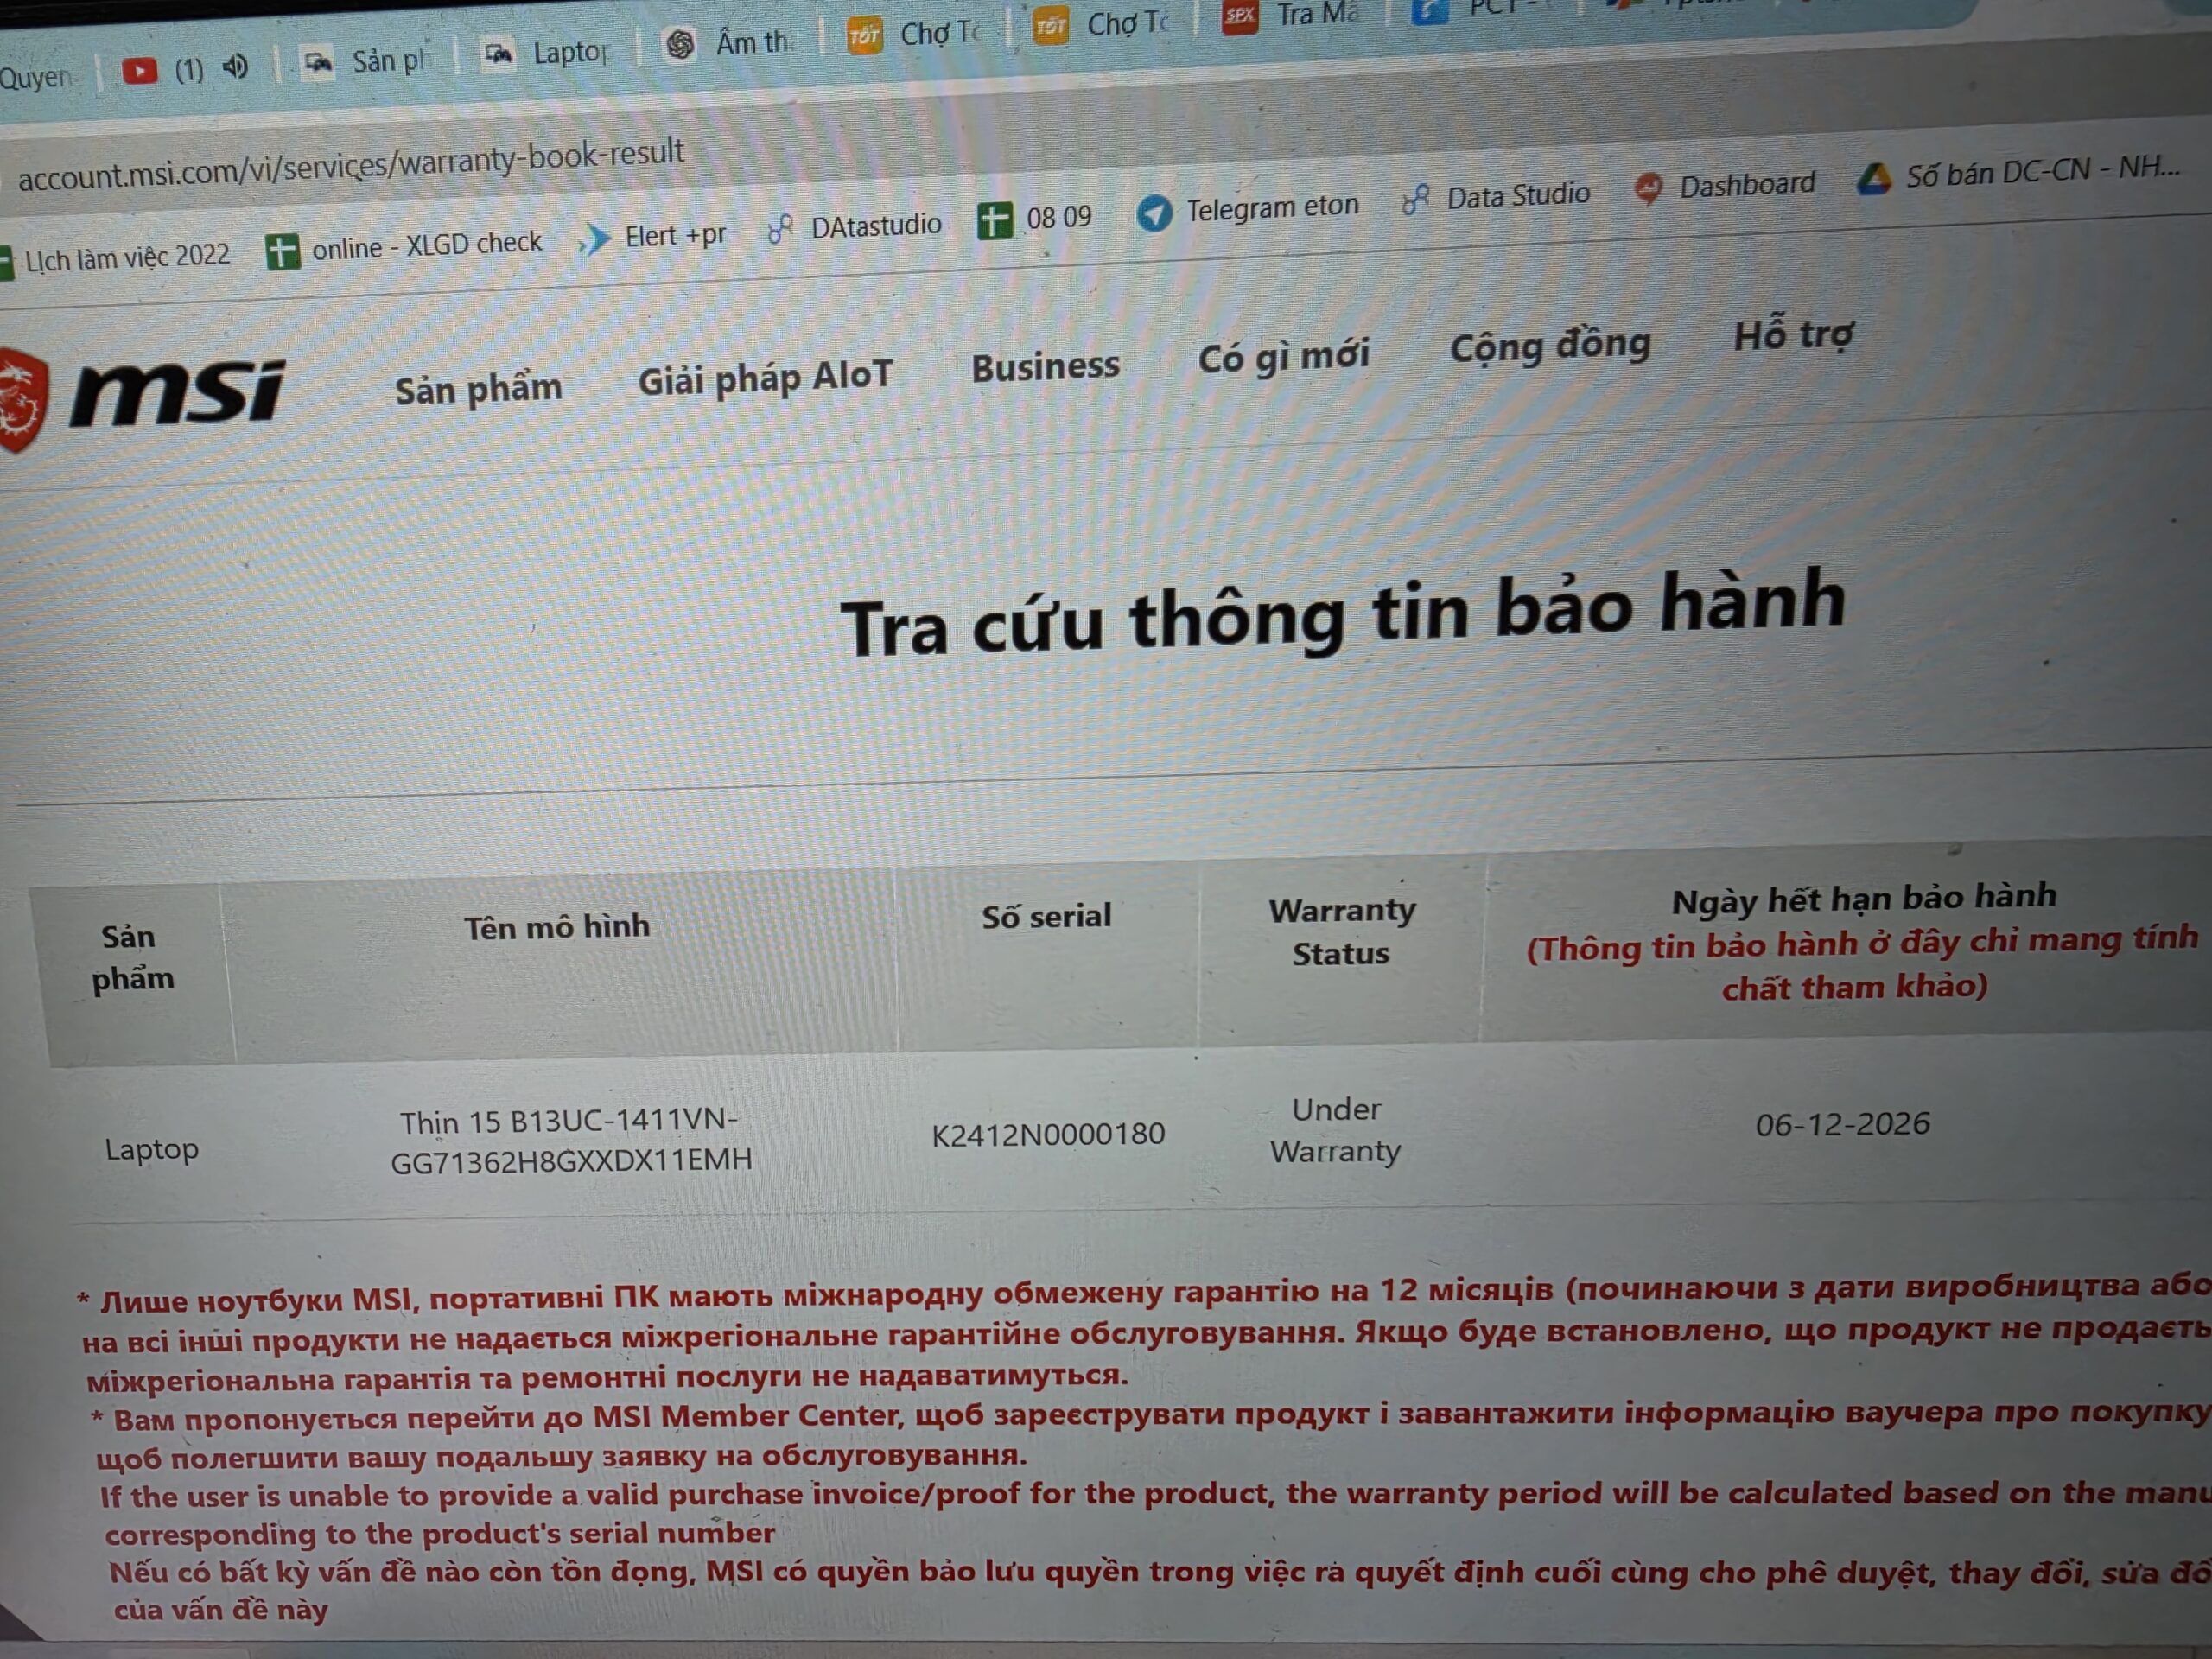Image resolution: width=2212 pixels, height=1659 pixels.
Task: Open the "Elert +pr" bookmark
Action: pyautogui.click(x=653, y=237)
